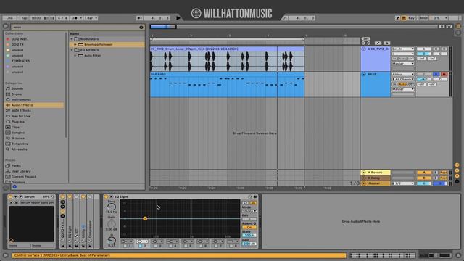This screenshot has height=261, width=464.
Task: Open EQ Eight Stereo mode dropdown
Action: [249, 211]
